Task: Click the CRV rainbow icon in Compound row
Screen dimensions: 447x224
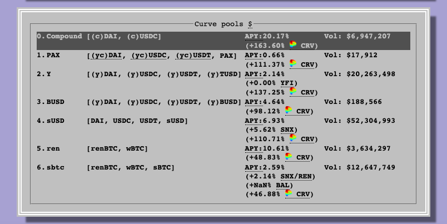Action: click(293, 44)
